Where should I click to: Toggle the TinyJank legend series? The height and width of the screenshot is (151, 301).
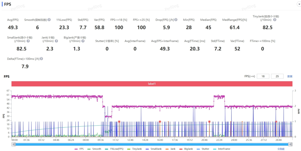coord(134,149)
